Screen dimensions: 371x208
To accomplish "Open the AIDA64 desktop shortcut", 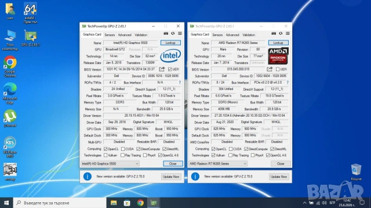I will [30, 12].
